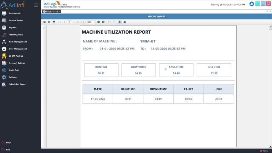Go to Reports section
The width and height of the screenshot is (272, 153).
point(12,28)
